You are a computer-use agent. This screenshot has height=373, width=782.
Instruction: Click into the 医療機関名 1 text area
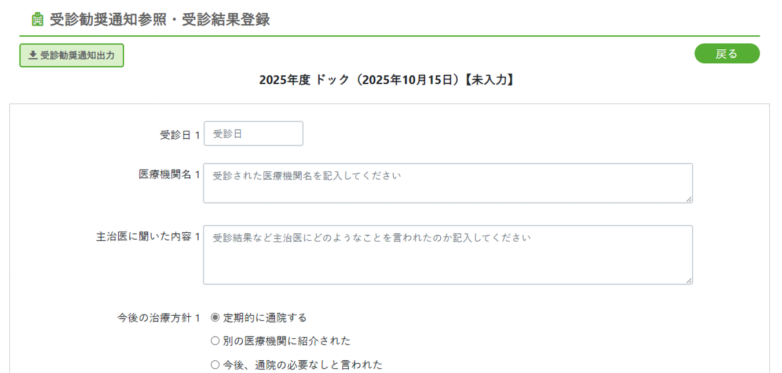(447, 183)
